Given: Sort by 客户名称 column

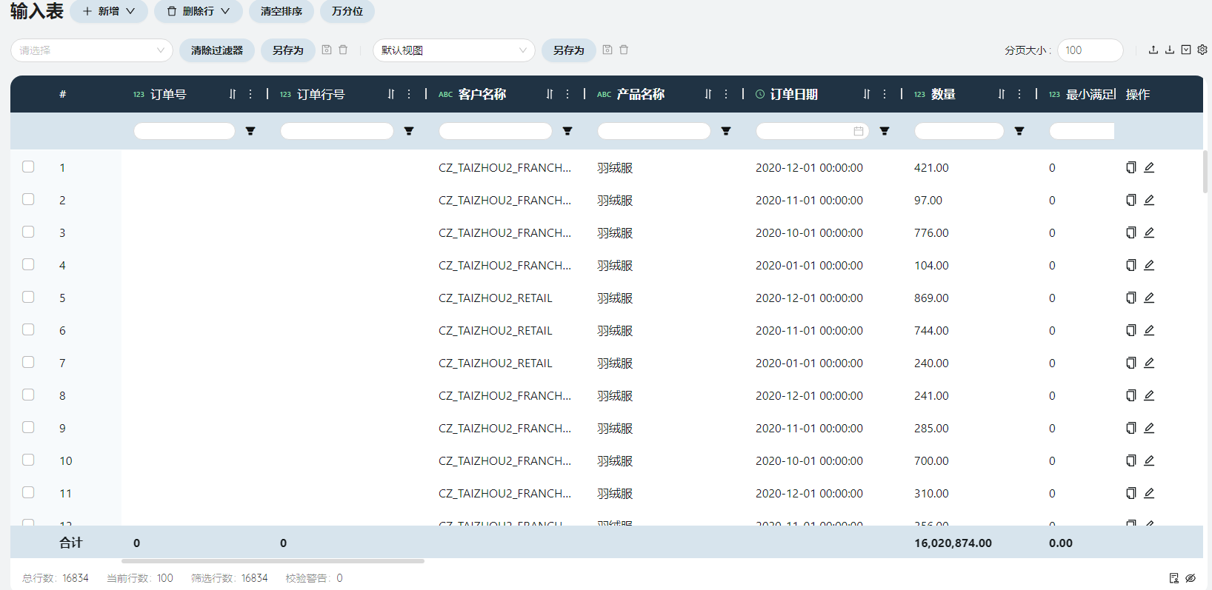Looking at the screenshot, I should pyautogui.click(x=550, y=94).
